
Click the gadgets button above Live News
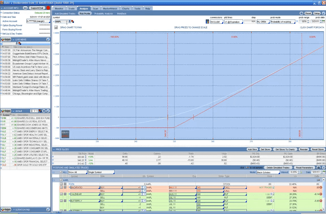(x=6, y=39)
